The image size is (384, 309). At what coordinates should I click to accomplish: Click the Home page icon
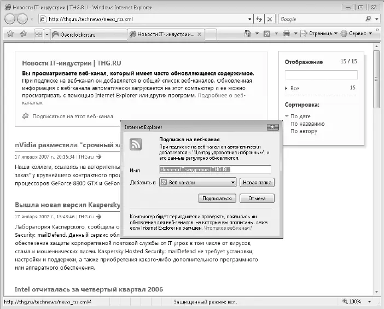click(x=248, y=33)
